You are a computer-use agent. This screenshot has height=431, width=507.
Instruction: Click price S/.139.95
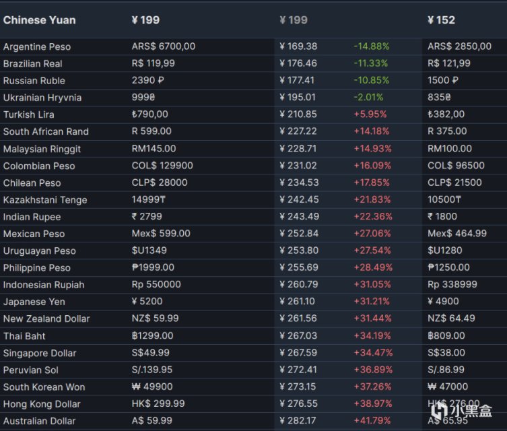click(152, 370)
